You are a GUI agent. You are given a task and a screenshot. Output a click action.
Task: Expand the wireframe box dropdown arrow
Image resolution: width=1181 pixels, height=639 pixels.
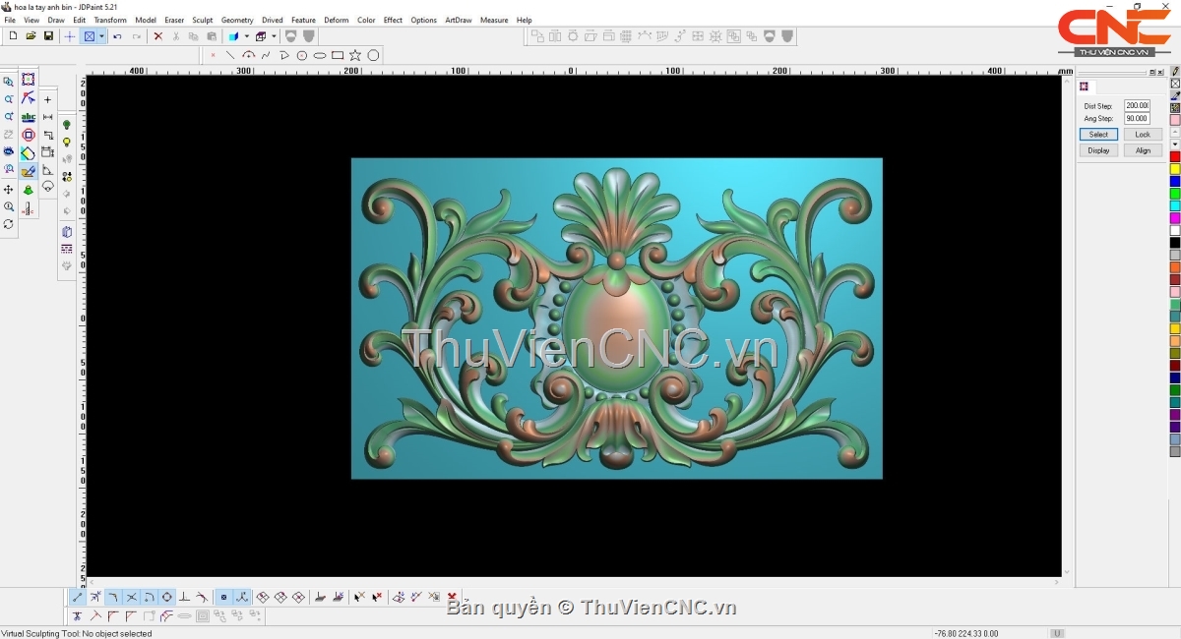[x=274, y=36]
